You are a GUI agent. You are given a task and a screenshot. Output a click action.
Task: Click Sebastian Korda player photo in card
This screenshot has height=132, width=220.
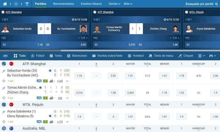[x=5, y=29]
